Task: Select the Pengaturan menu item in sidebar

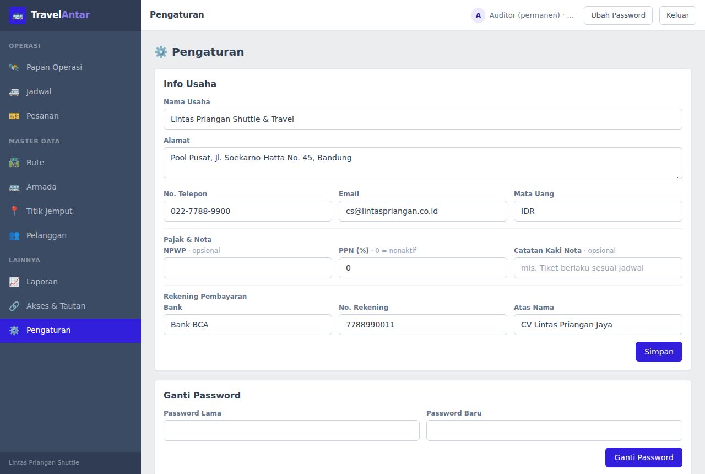Action: point(70,330)
